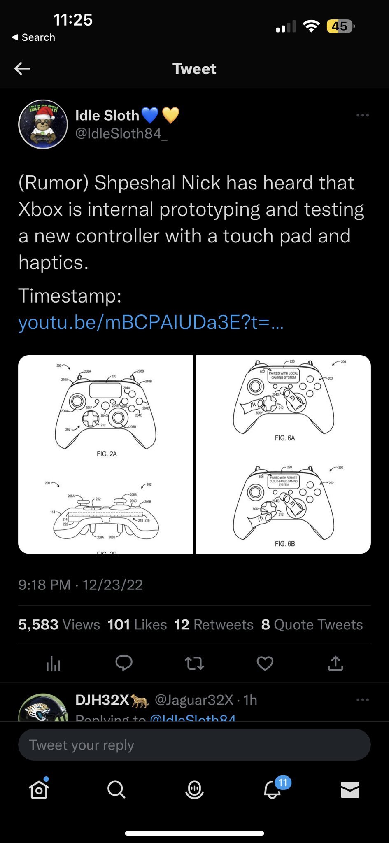
Task: Tap the Tweet your reply field
Action: [194, 745]
